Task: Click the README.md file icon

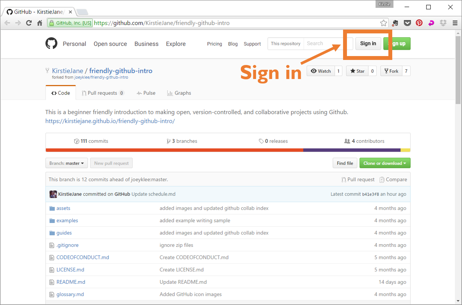Action: coord(52,282)
